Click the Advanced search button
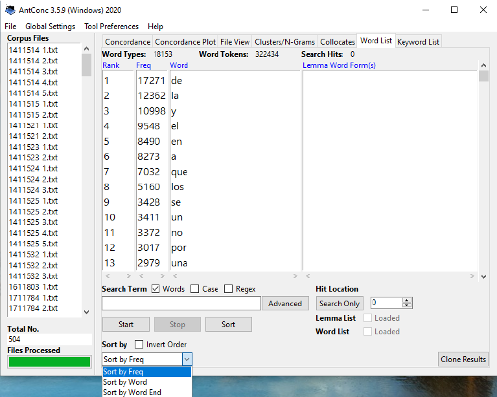The height and width of the screenshot is (397, 497). click(x=285, y=303)
